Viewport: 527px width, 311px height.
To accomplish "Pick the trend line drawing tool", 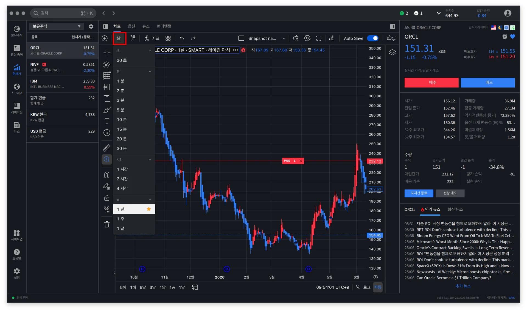I will (107, 64).
